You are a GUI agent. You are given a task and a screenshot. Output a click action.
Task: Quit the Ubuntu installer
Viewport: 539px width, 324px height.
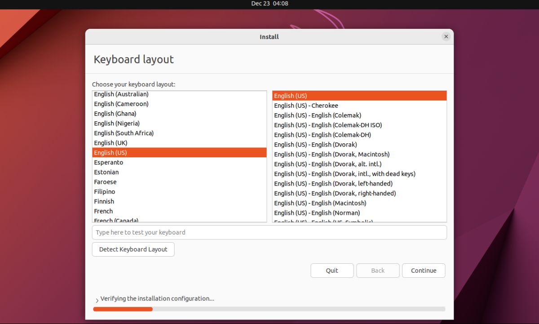tap(332, 270)
